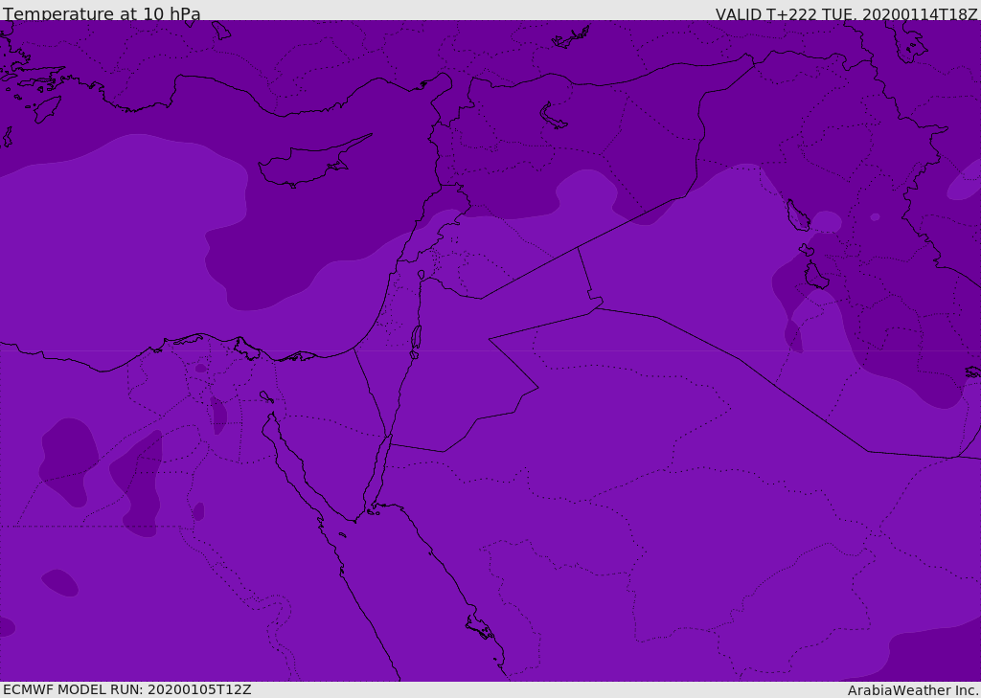
Task: Click the 'ArabiaWeather Inc' credit text
Action: (x=913, y=690)
